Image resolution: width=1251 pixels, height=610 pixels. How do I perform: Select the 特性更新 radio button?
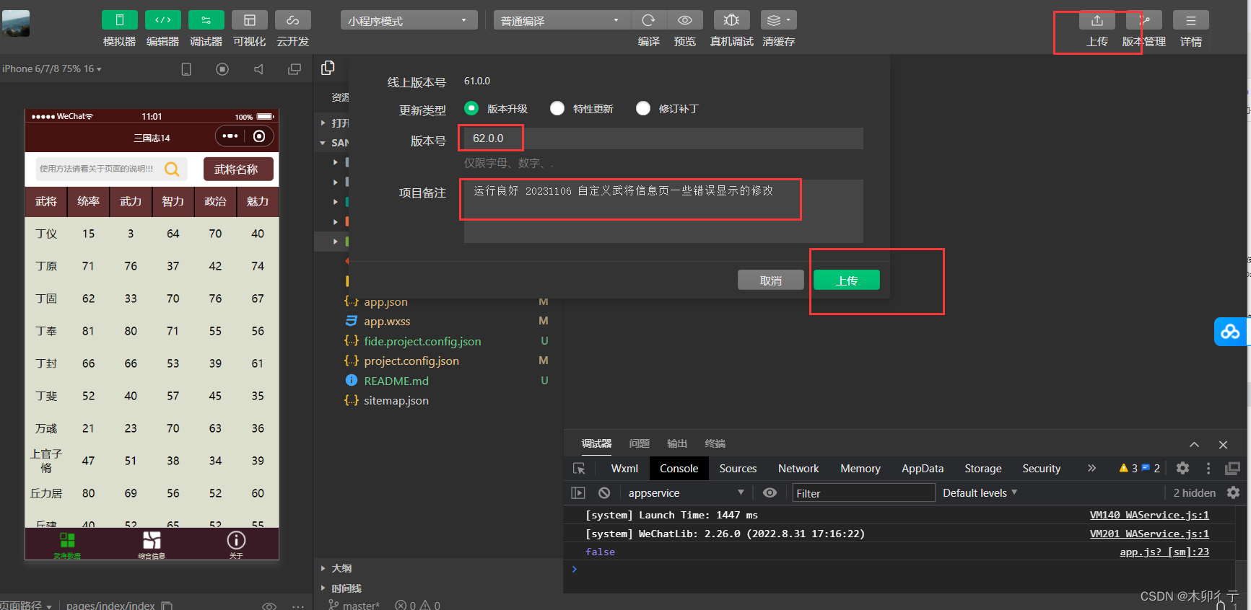pyautogui.click(x=557, y=108)
